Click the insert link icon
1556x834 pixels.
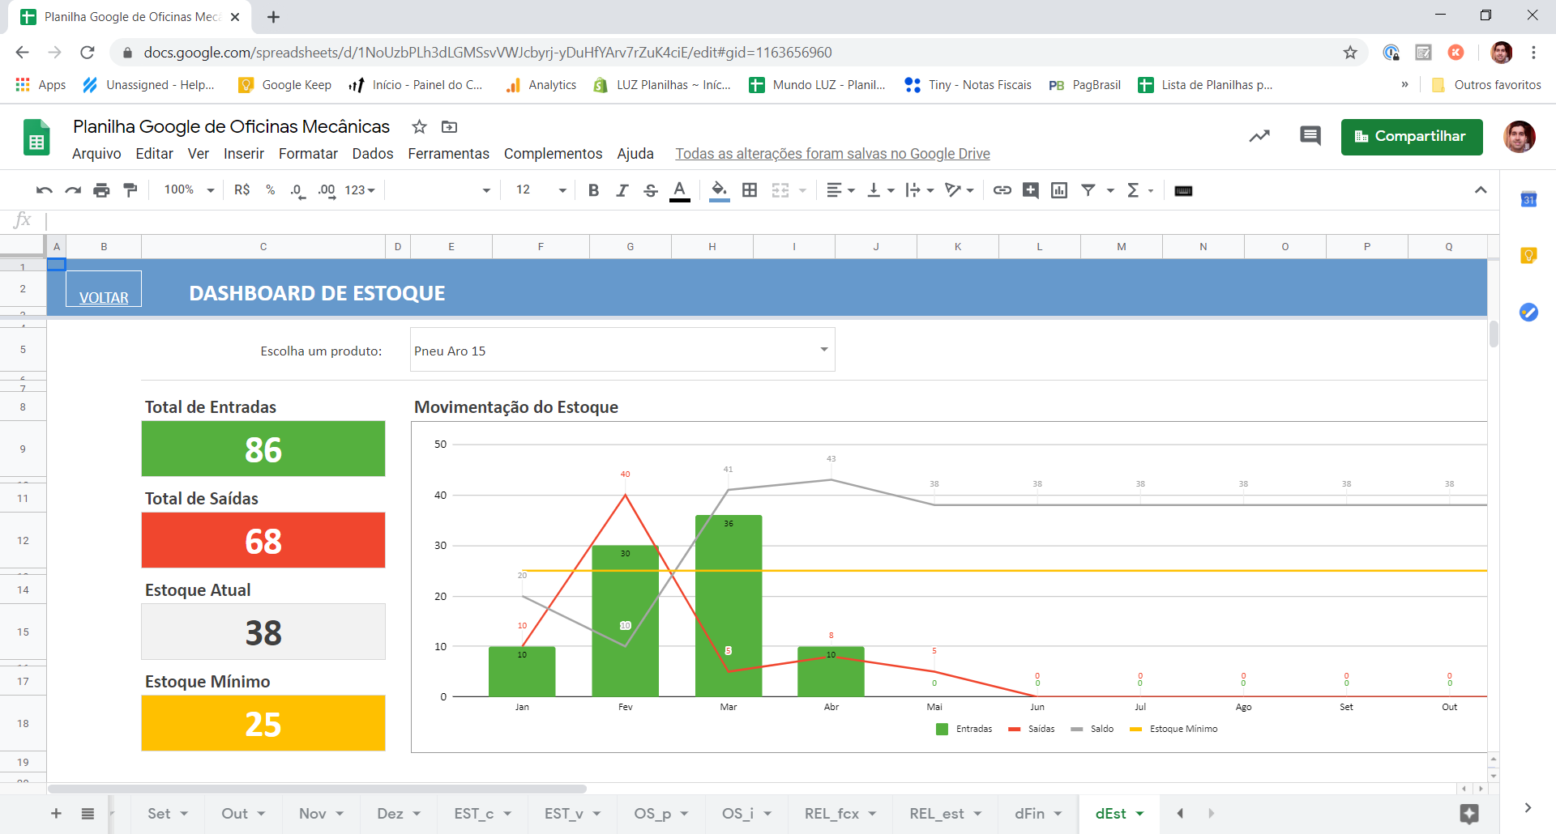click(1002, 190)
